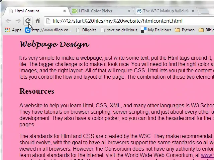Viewport: 214px width, 160px height.
Task: Close the W3C Markup Validation tab
Action: [193, 11]
